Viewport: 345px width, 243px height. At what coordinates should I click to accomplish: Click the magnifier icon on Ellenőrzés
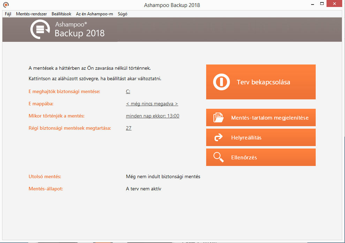[218, 157]
